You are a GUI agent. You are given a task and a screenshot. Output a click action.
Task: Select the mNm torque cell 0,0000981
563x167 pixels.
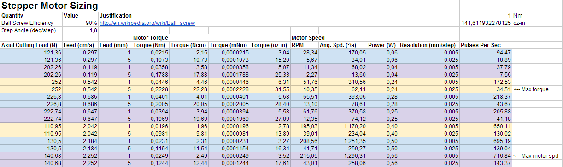point(229,133)
